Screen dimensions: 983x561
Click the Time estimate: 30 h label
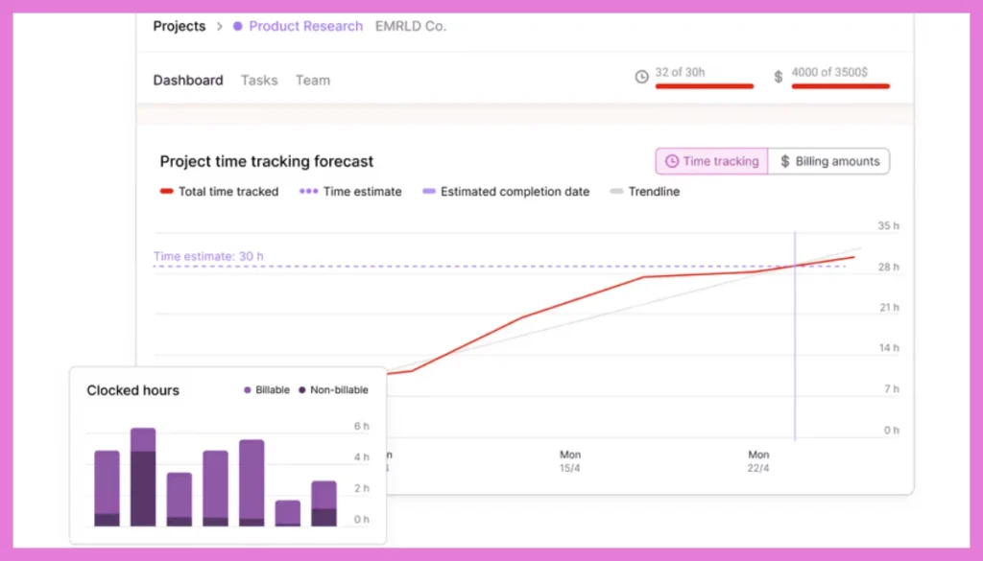point(208,256)
